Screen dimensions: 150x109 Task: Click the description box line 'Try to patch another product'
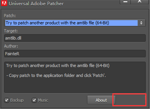click(58, 66)
